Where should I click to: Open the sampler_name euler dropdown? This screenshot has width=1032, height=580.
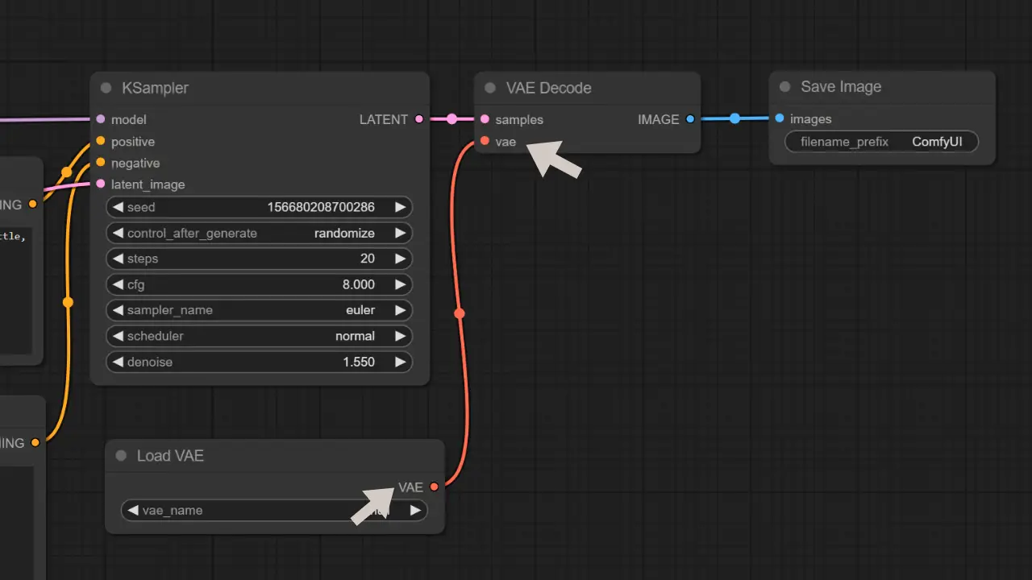coord(259,310)
